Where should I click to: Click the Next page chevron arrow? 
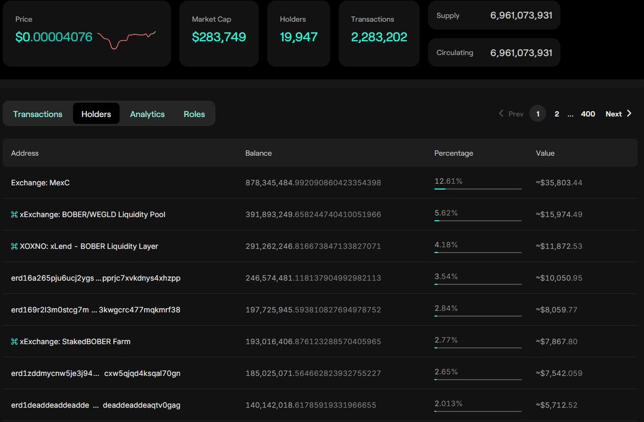tap(630, 114)
